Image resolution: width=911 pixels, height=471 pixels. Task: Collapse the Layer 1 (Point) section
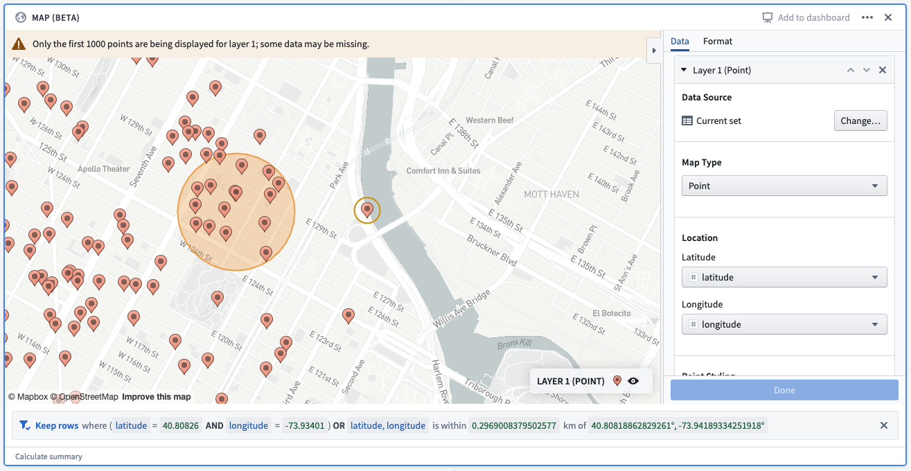[x=684, y=70]
